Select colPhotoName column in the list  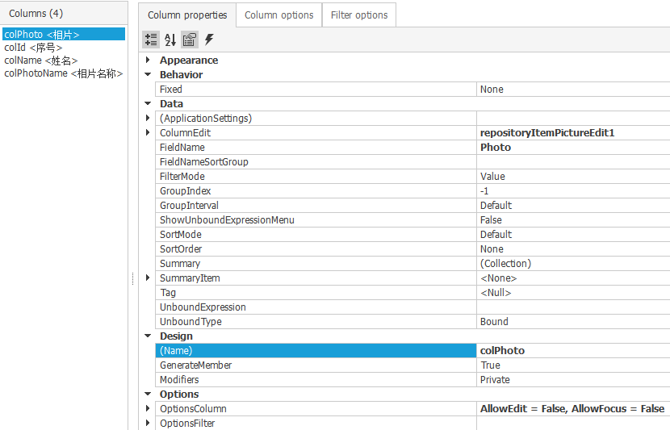click(x=63, y=73)
